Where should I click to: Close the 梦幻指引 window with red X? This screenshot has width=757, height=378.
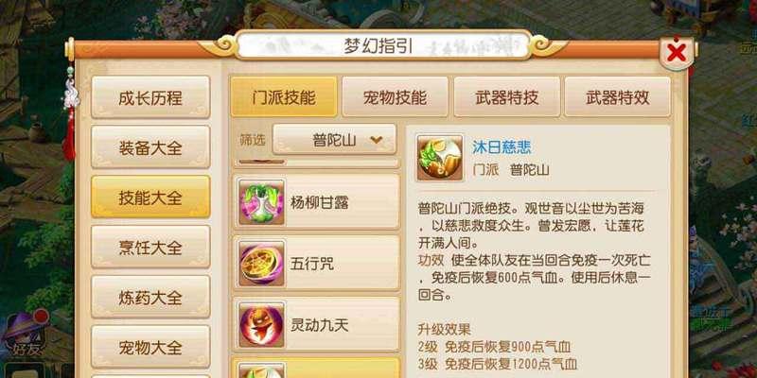pyautogui.click(x=676, y=52)
